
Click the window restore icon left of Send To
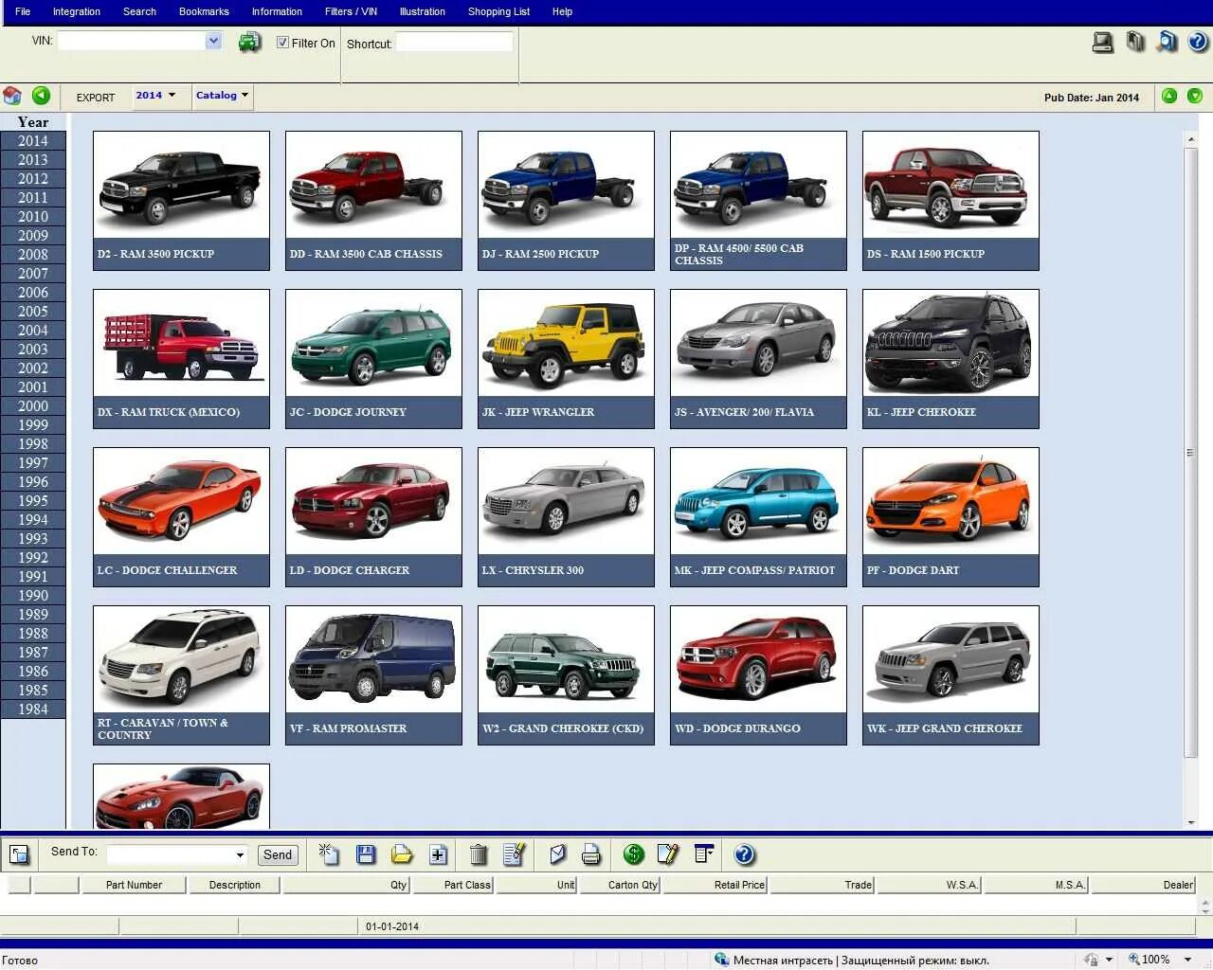[x=19, y=854]
